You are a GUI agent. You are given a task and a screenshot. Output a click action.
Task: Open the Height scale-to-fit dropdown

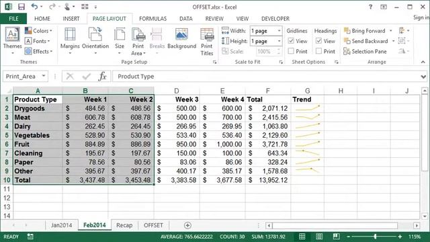(x=279, y=41)
